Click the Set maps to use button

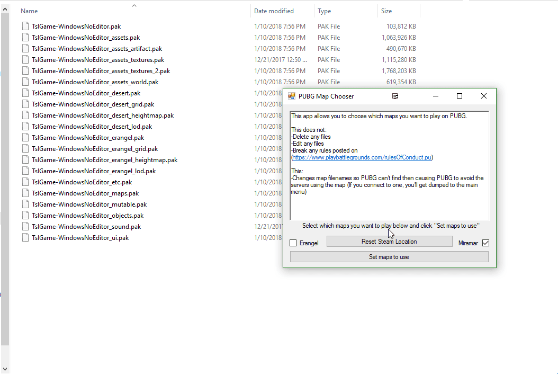[389, 257]
